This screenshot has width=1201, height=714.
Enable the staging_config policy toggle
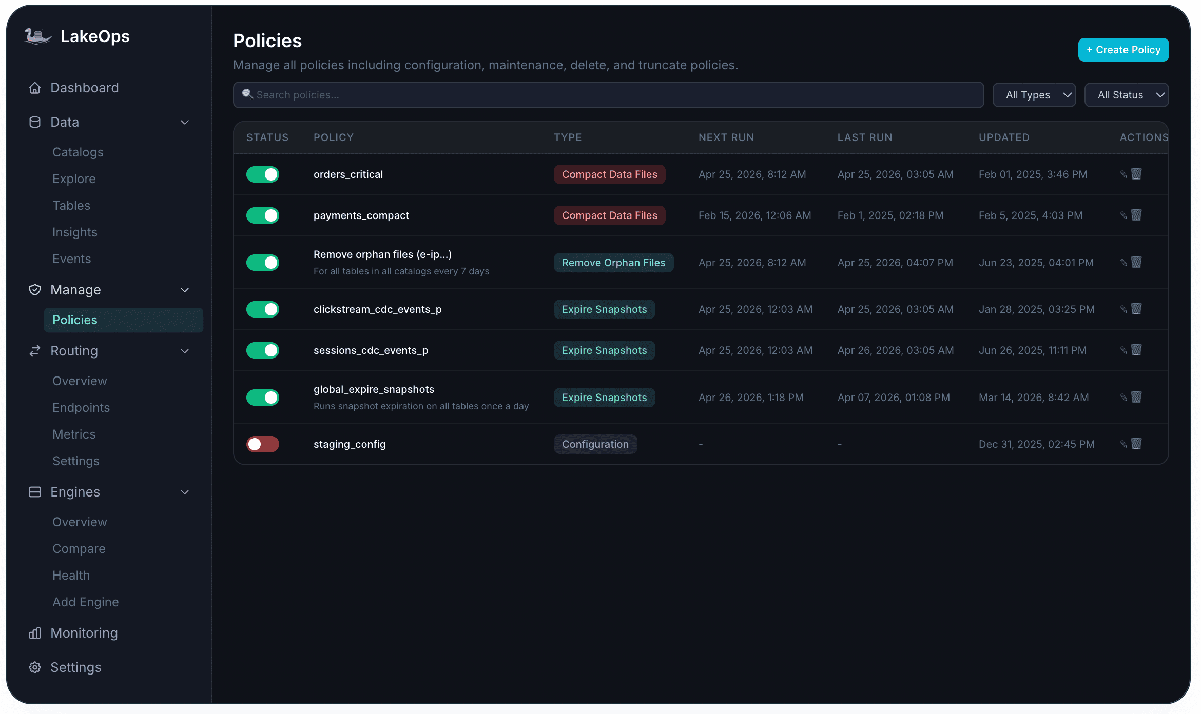263,444
